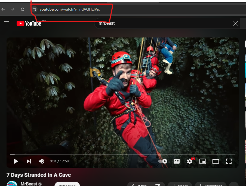The image size is (246, 186).
Task: Clear the search text with X
Action: pos(235,23)
